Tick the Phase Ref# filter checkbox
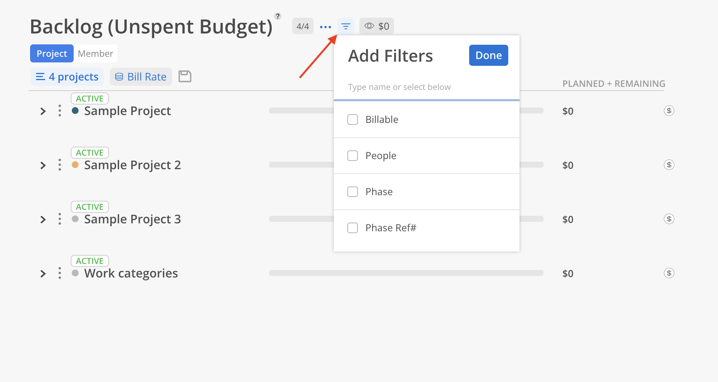 pos(353,228)
